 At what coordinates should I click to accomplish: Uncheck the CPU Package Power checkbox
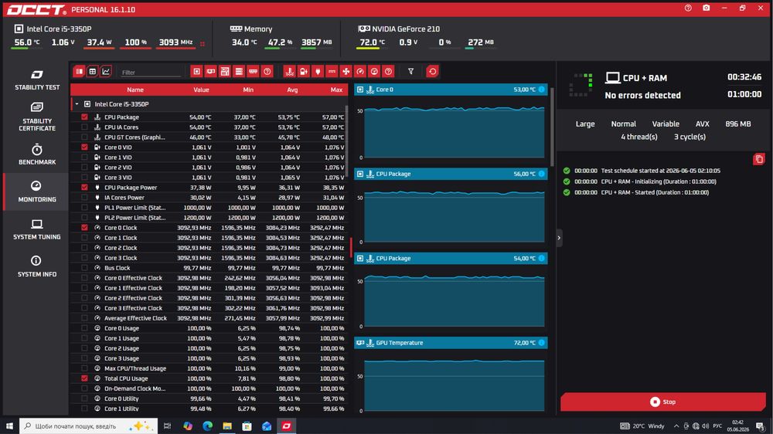pos(84,187)
